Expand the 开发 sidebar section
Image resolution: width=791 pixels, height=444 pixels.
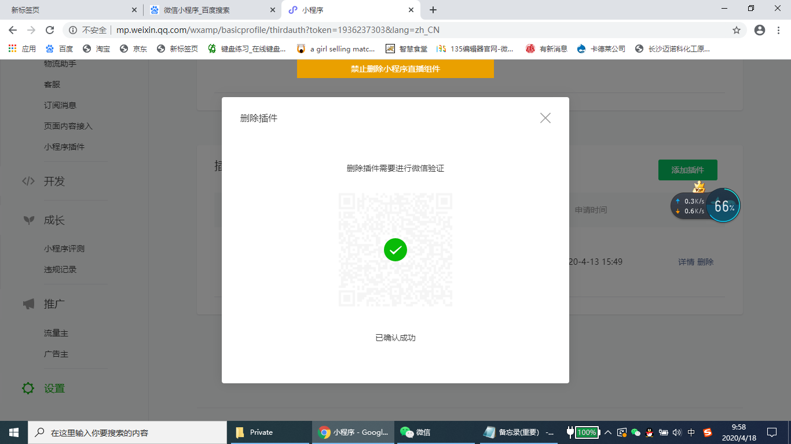(x=54, y=181)
